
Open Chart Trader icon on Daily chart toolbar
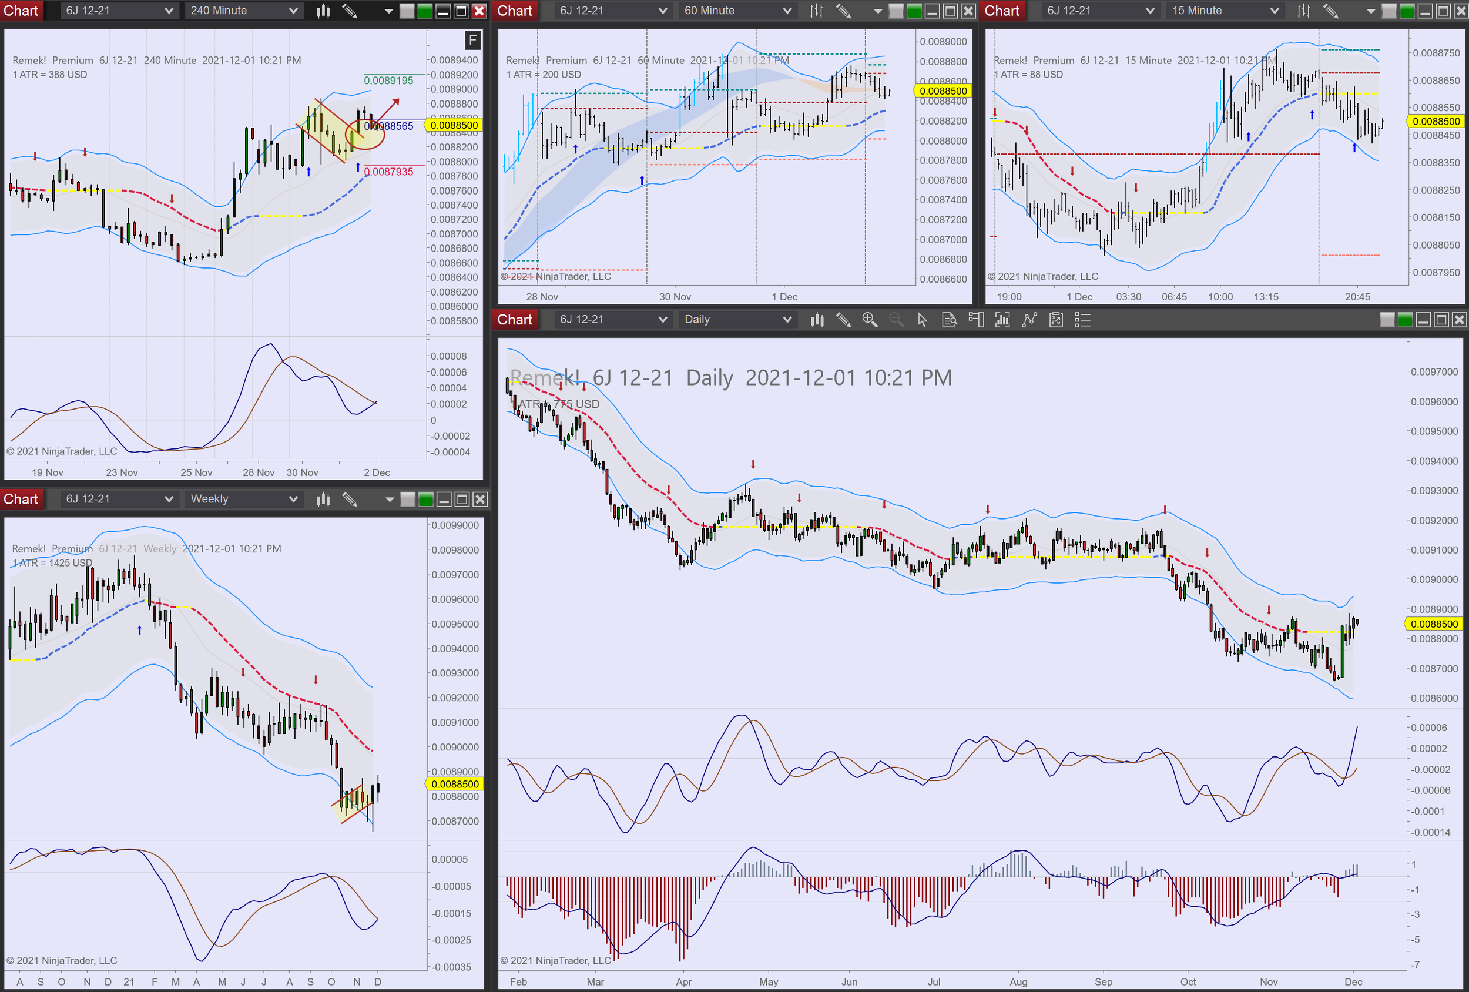tap(976, 320)
